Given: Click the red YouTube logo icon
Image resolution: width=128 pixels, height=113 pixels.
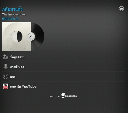Looking at the screenshot, I should [x=6, y=86].
